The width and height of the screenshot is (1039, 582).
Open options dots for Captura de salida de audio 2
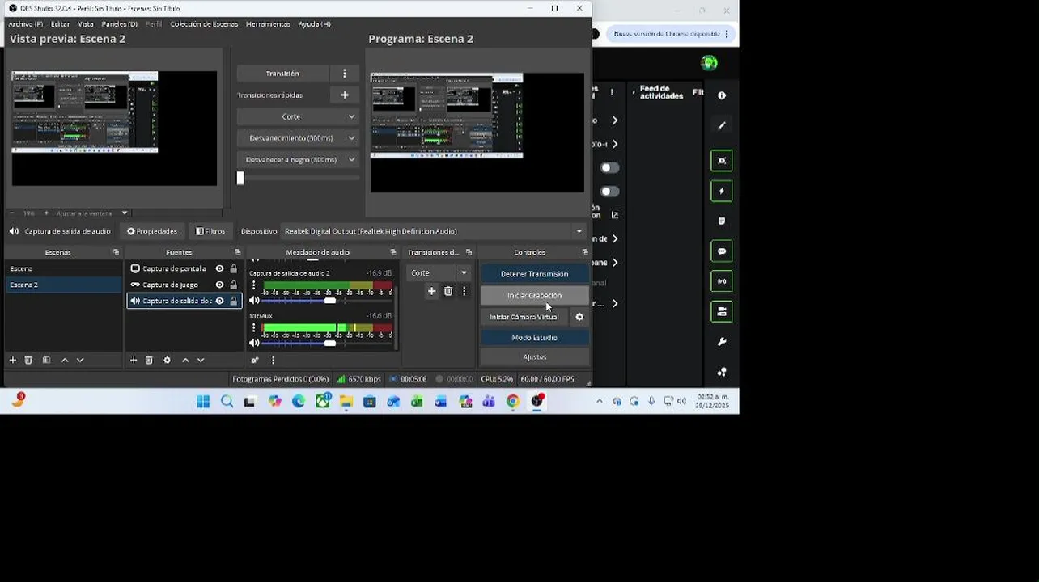(x=254, y=285)
